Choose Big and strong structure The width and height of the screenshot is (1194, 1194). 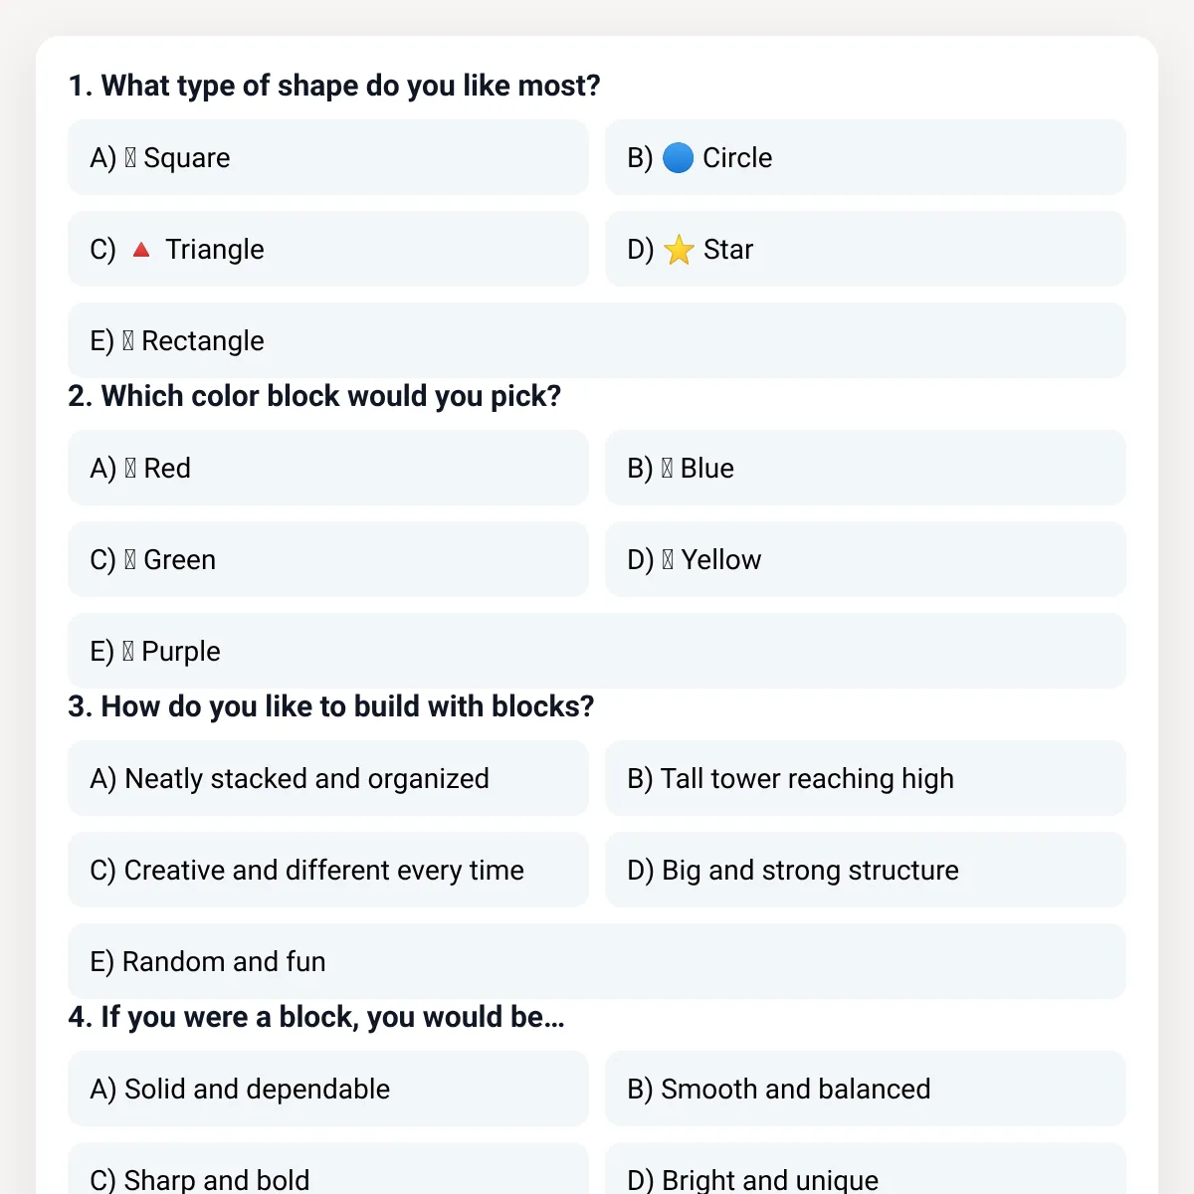coord(866,870)
